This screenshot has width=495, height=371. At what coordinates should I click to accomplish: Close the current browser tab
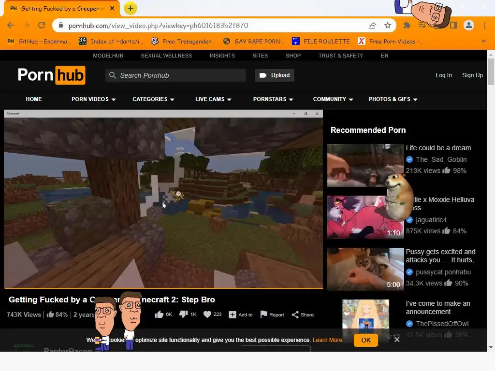click(112, 9)
